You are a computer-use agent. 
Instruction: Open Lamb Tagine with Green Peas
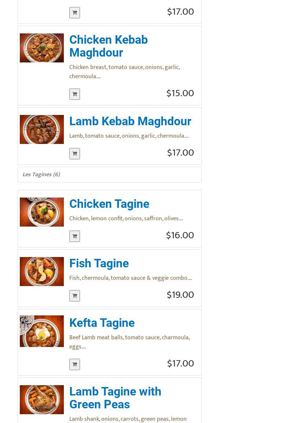tap(115, 398)
